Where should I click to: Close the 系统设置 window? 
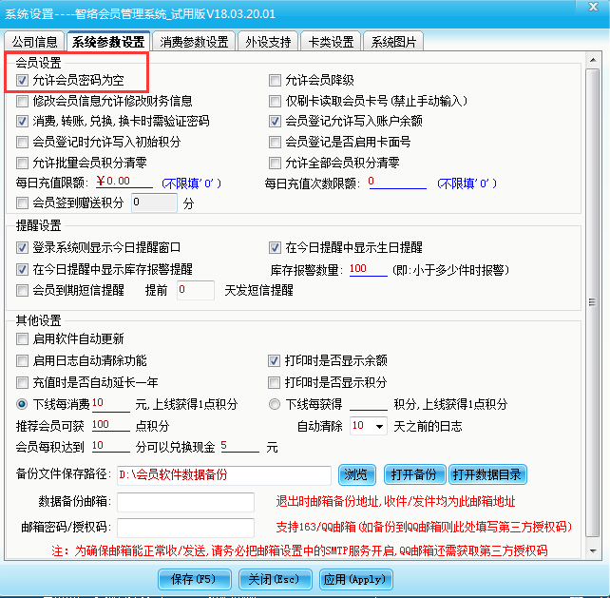click(x=593, y=7)
